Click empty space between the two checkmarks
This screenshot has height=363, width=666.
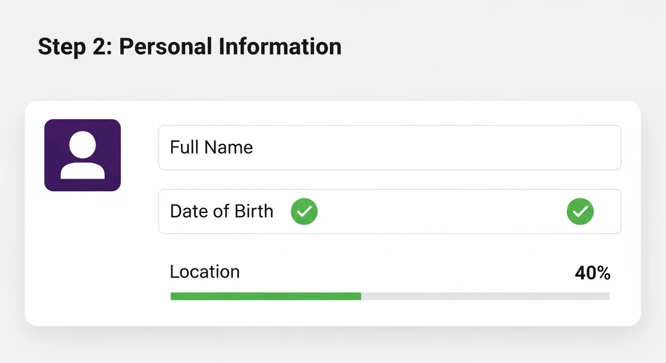point(442,212)
